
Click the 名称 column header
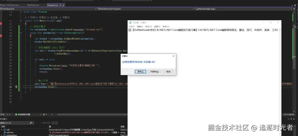click(x=3, y=127)
